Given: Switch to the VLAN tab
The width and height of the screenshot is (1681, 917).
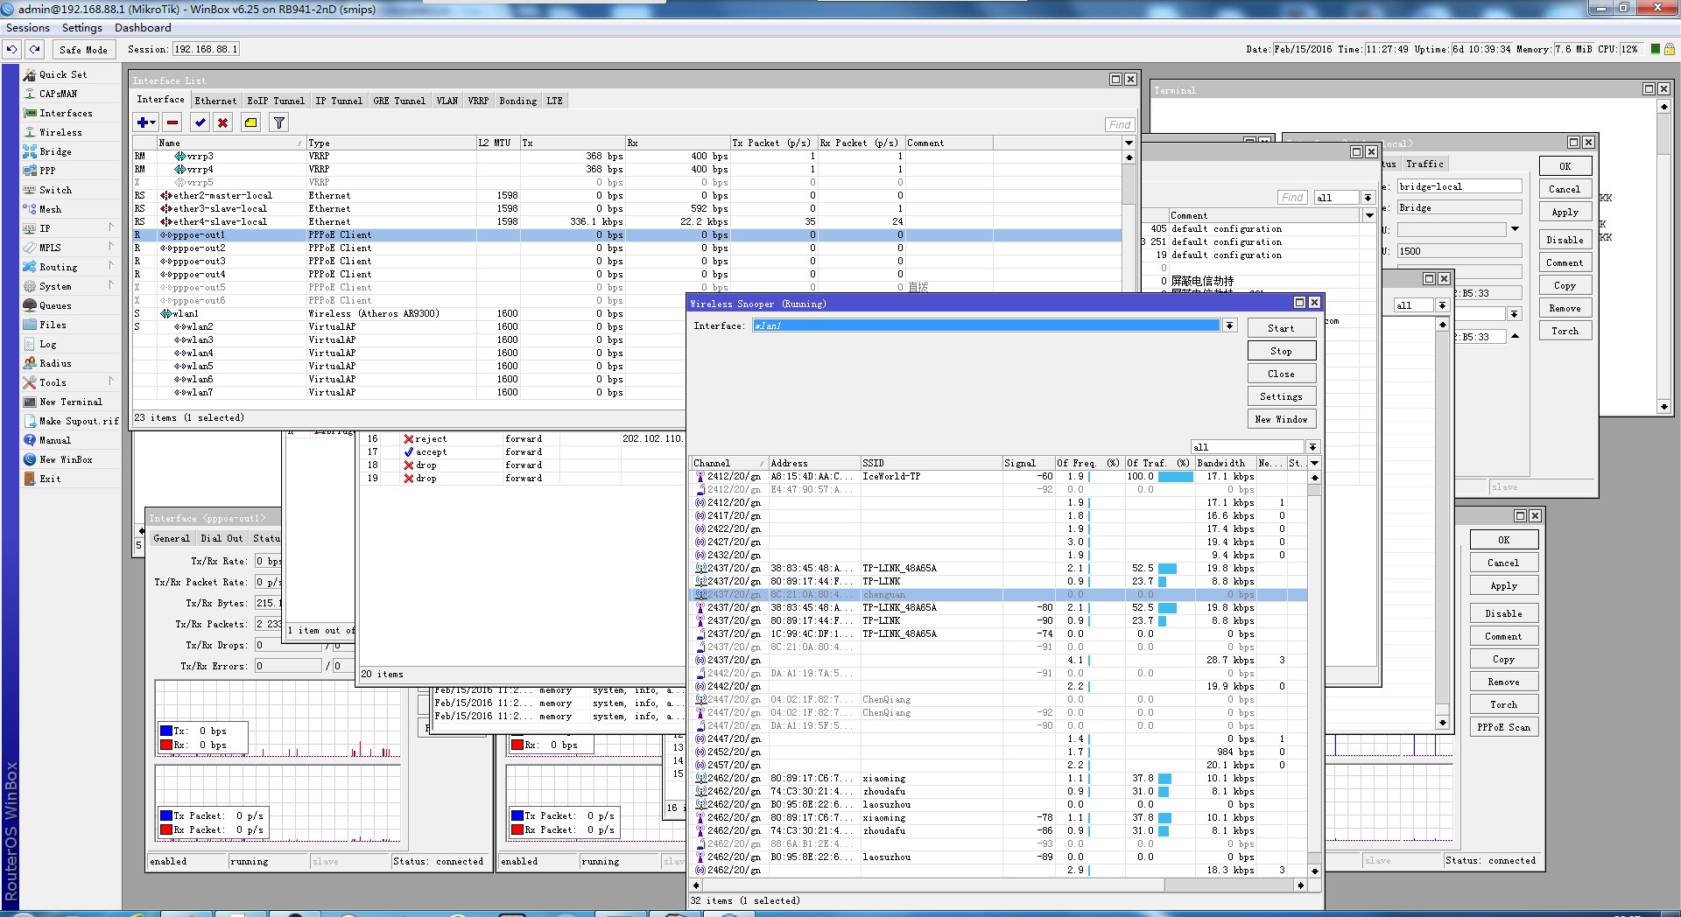Looking at the screenshot, I should (x=447, y=101).
